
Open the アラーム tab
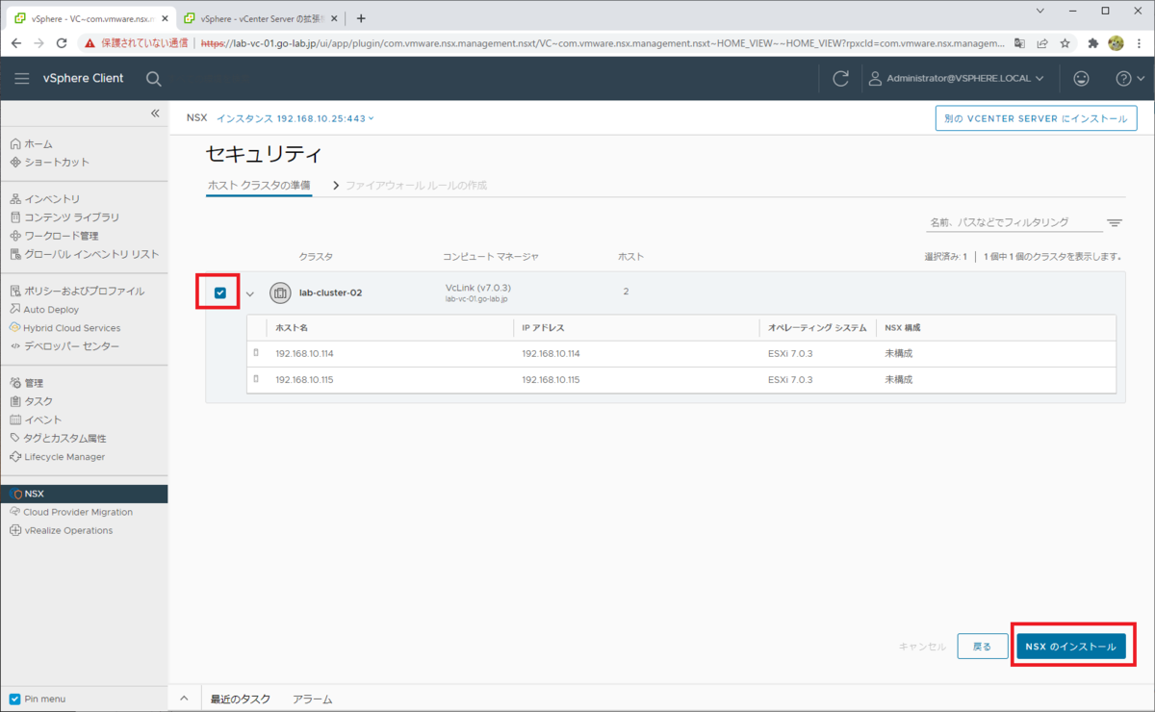[x=312, y=699]
